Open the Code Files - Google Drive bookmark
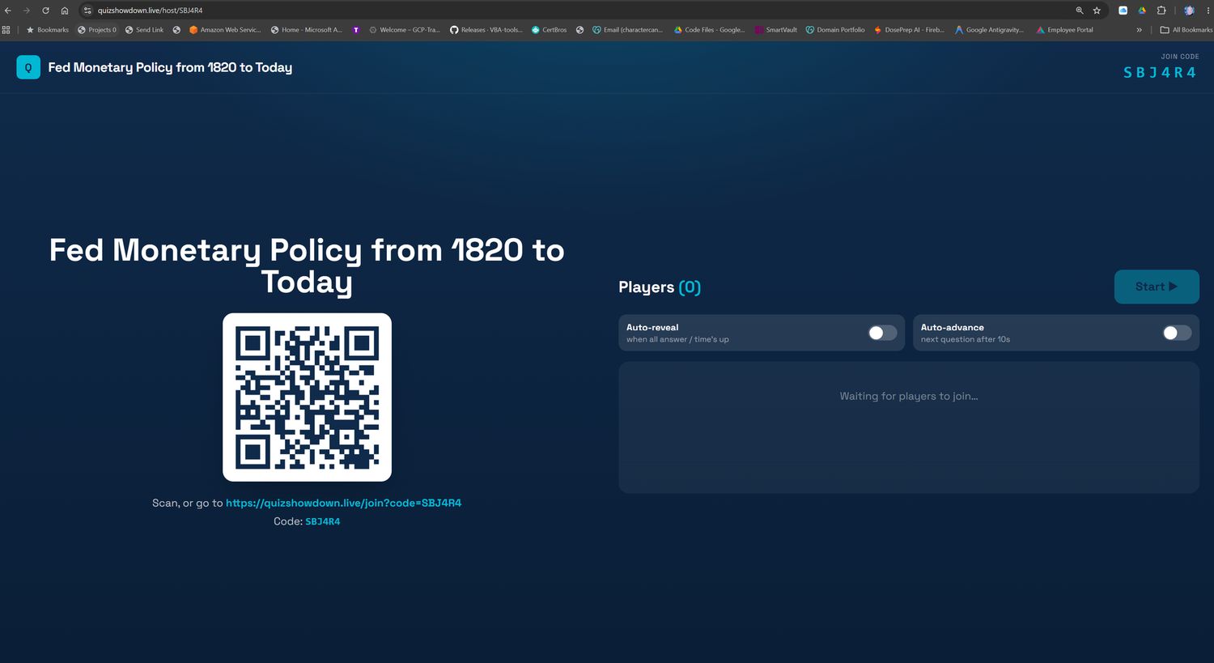Image resolution: width=1214 pixels, height=663 pixels. (x=710, y=30)
